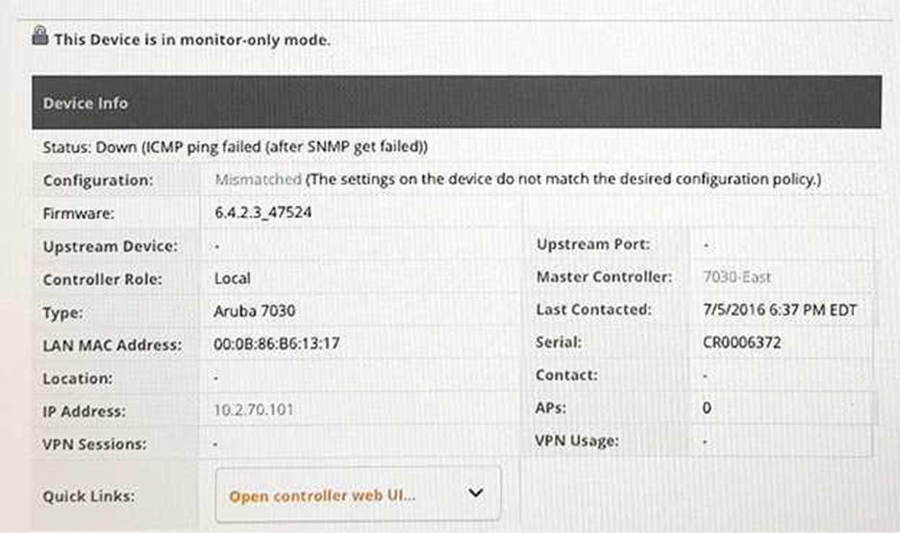Click the Quick Links field label
Screen dimensions: 900x533
click(x=88, y=497)
